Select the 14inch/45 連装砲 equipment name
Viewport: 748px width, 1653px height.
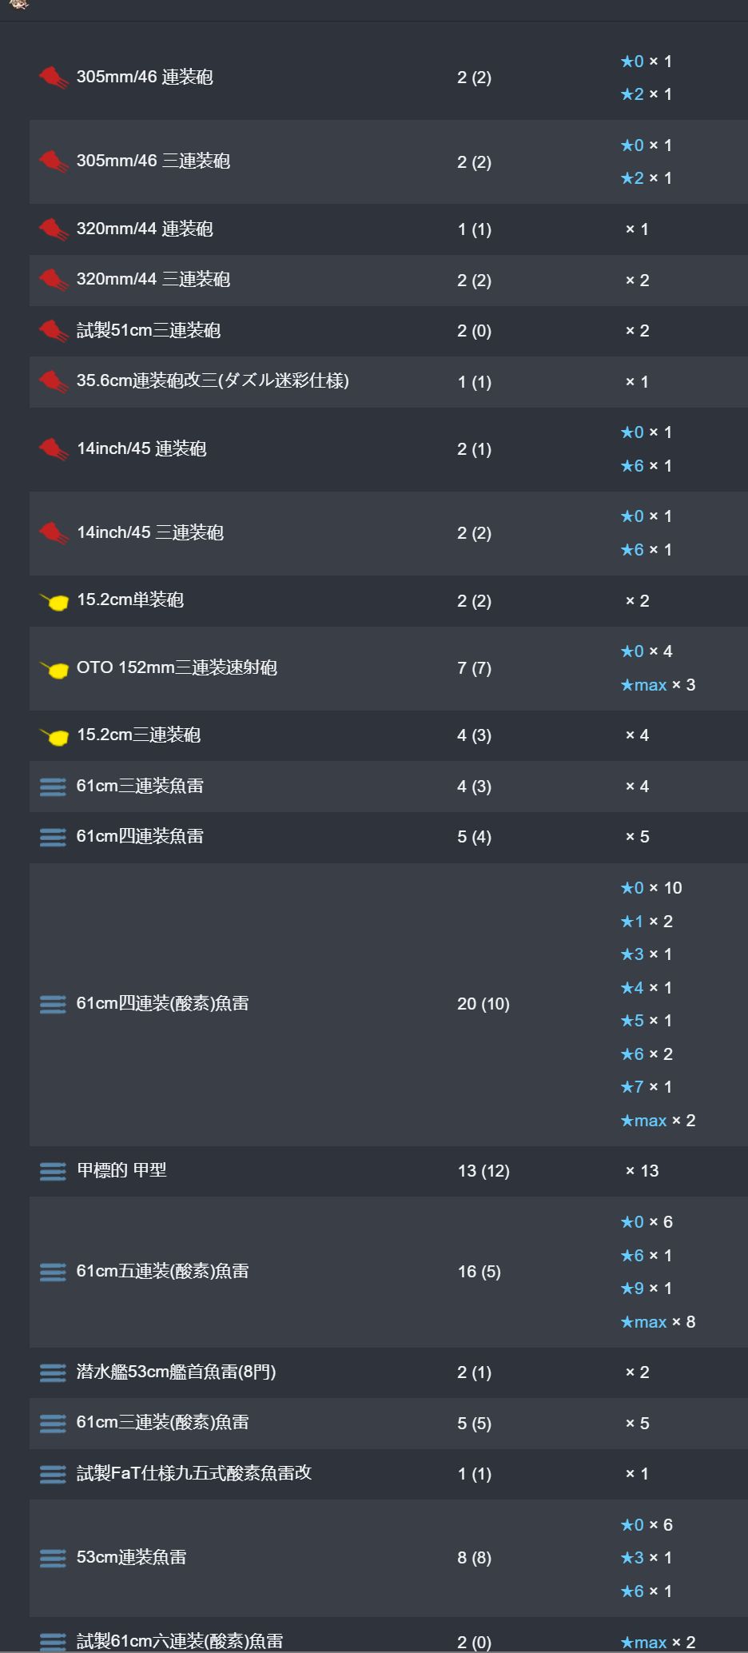coord(141,449)
